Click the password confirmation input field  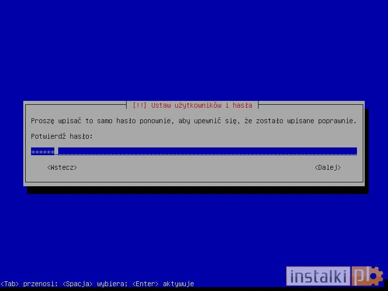(x=194, y=151)
